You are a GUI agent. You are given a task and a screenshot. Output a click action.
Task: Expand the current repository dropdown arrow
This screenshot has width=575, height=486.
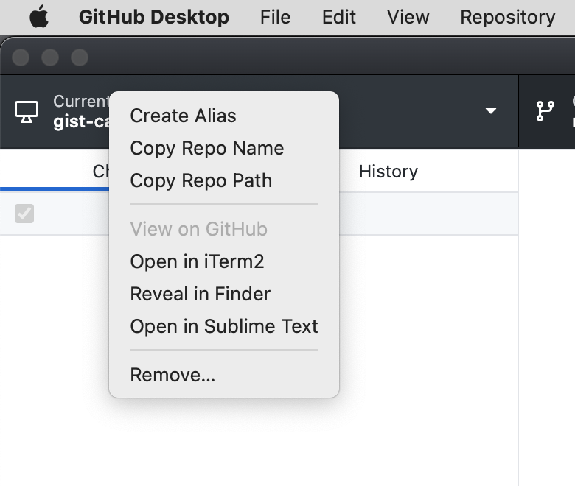[491, 110]
